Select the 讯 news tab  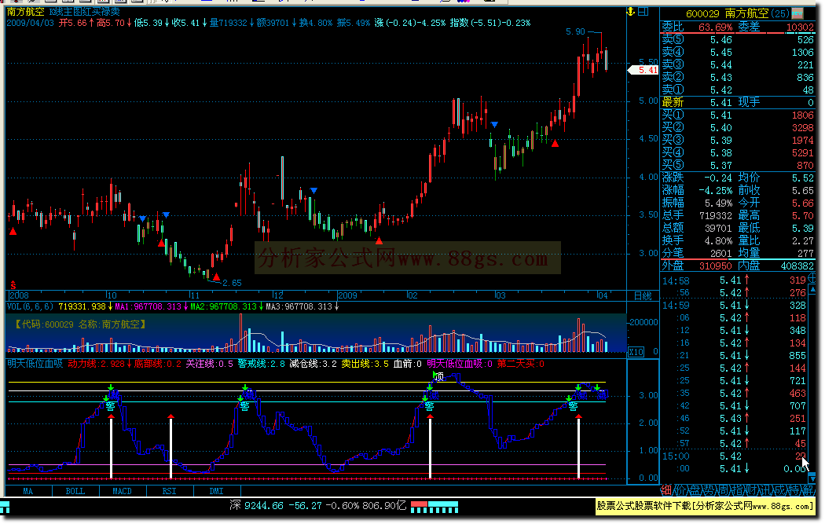coord(765,490)
